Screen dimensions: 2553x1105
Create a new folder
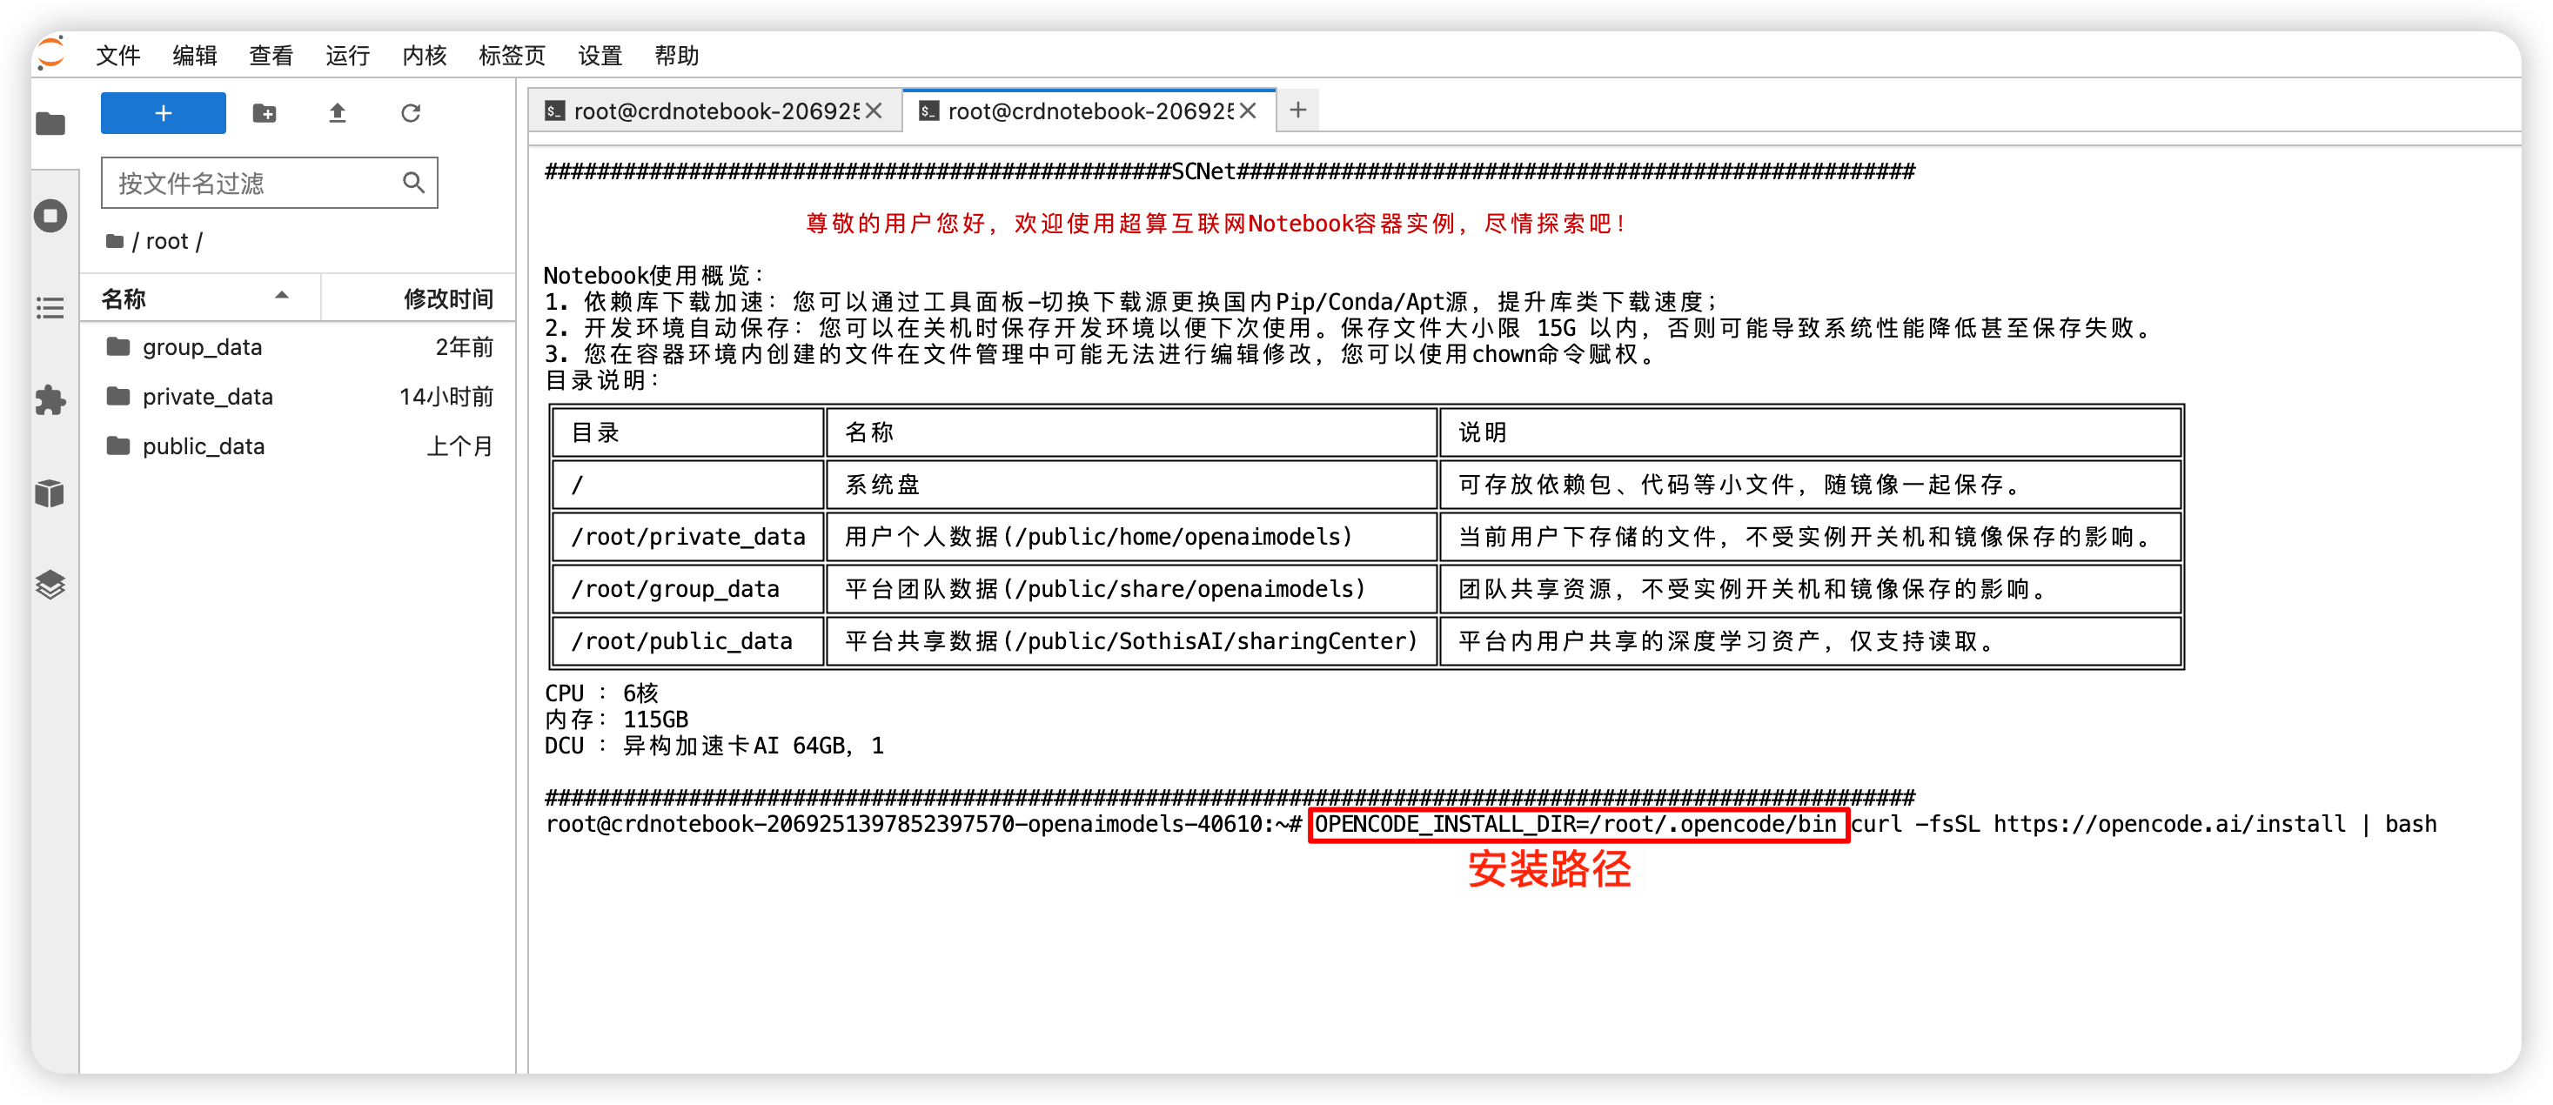[265, 113]
